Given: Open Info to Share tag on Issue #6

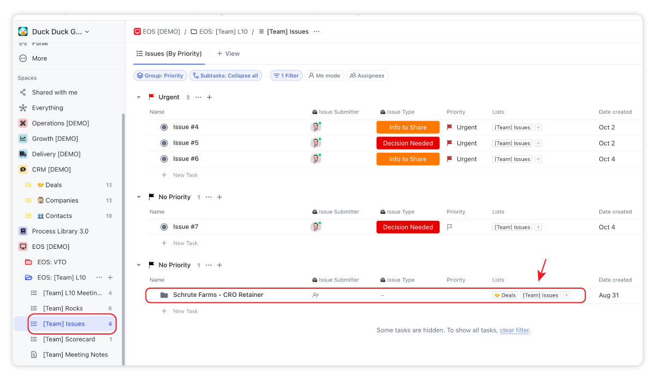Looking at the screenshot, I should tap(408, 159).
